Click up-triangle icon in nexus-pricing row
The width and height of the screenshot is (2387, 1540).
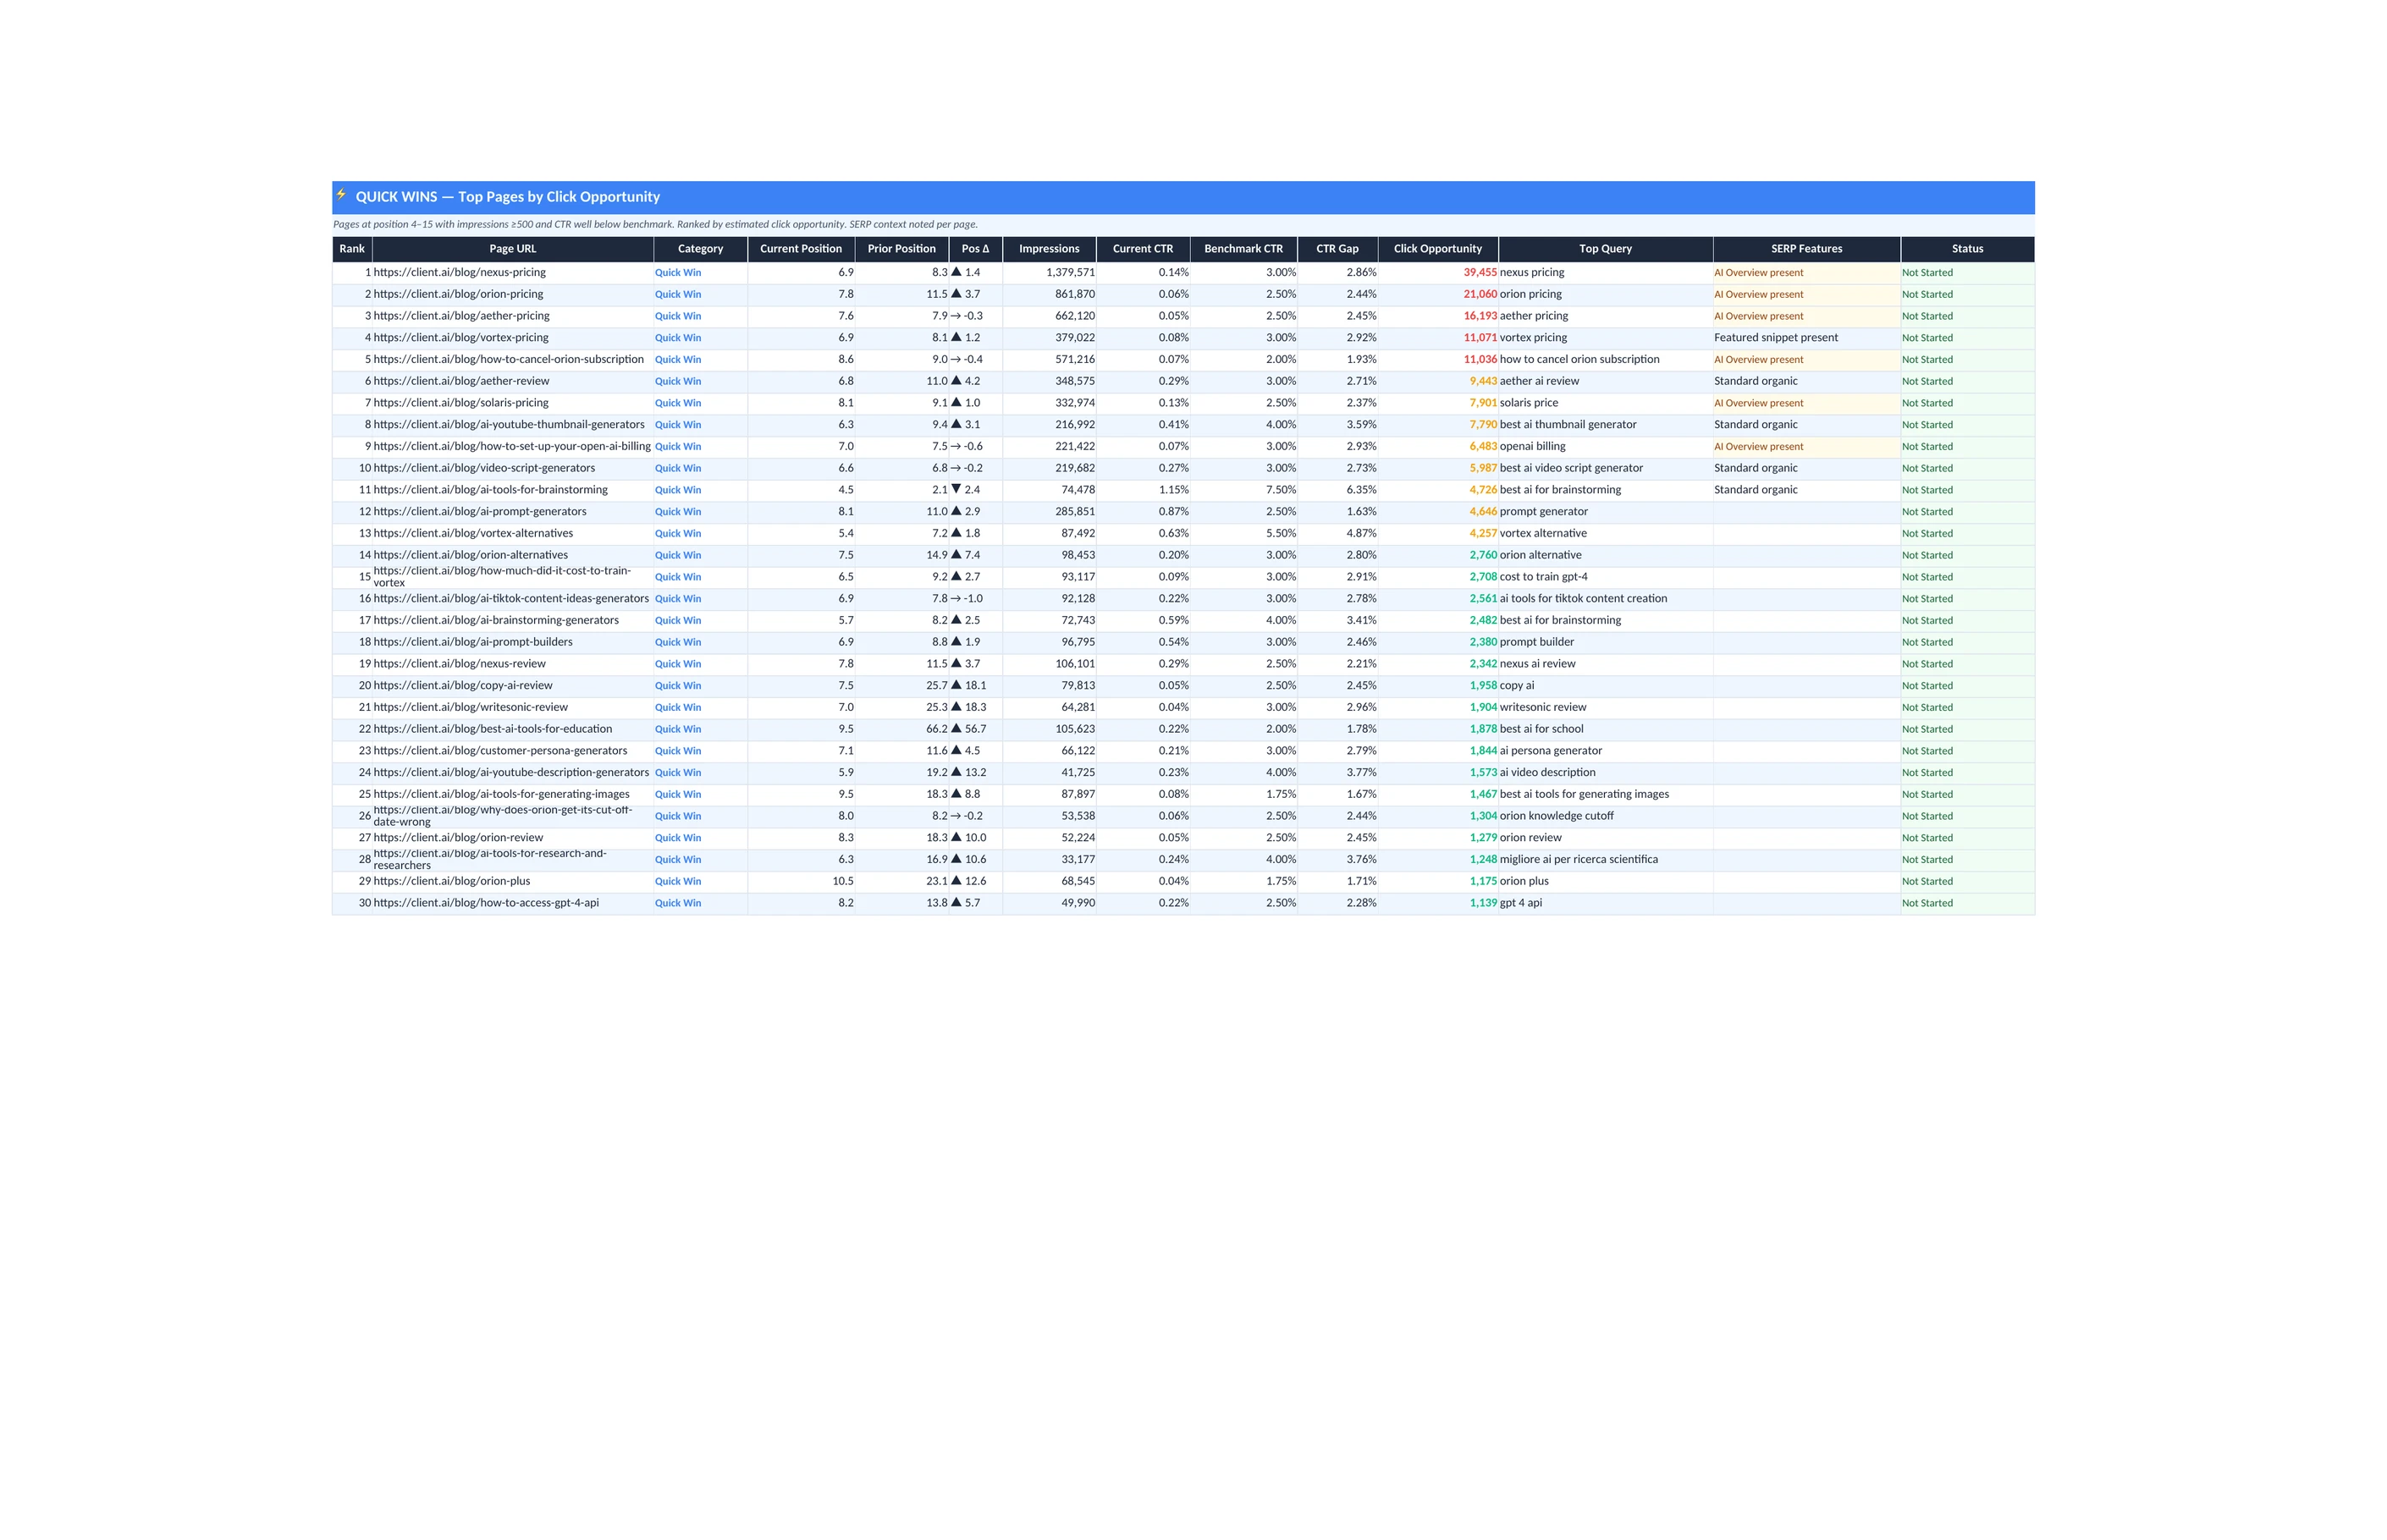coord(956,272)
